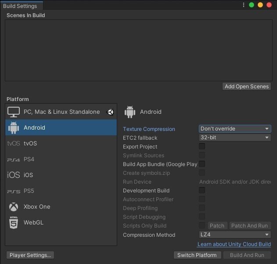Click the Xbox One logo icon
Viewport: 277px width, 264px height.
coord(14,207)
